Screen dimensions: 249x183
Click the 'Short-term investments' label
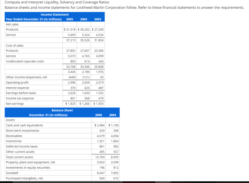click(x=22, y=131)
